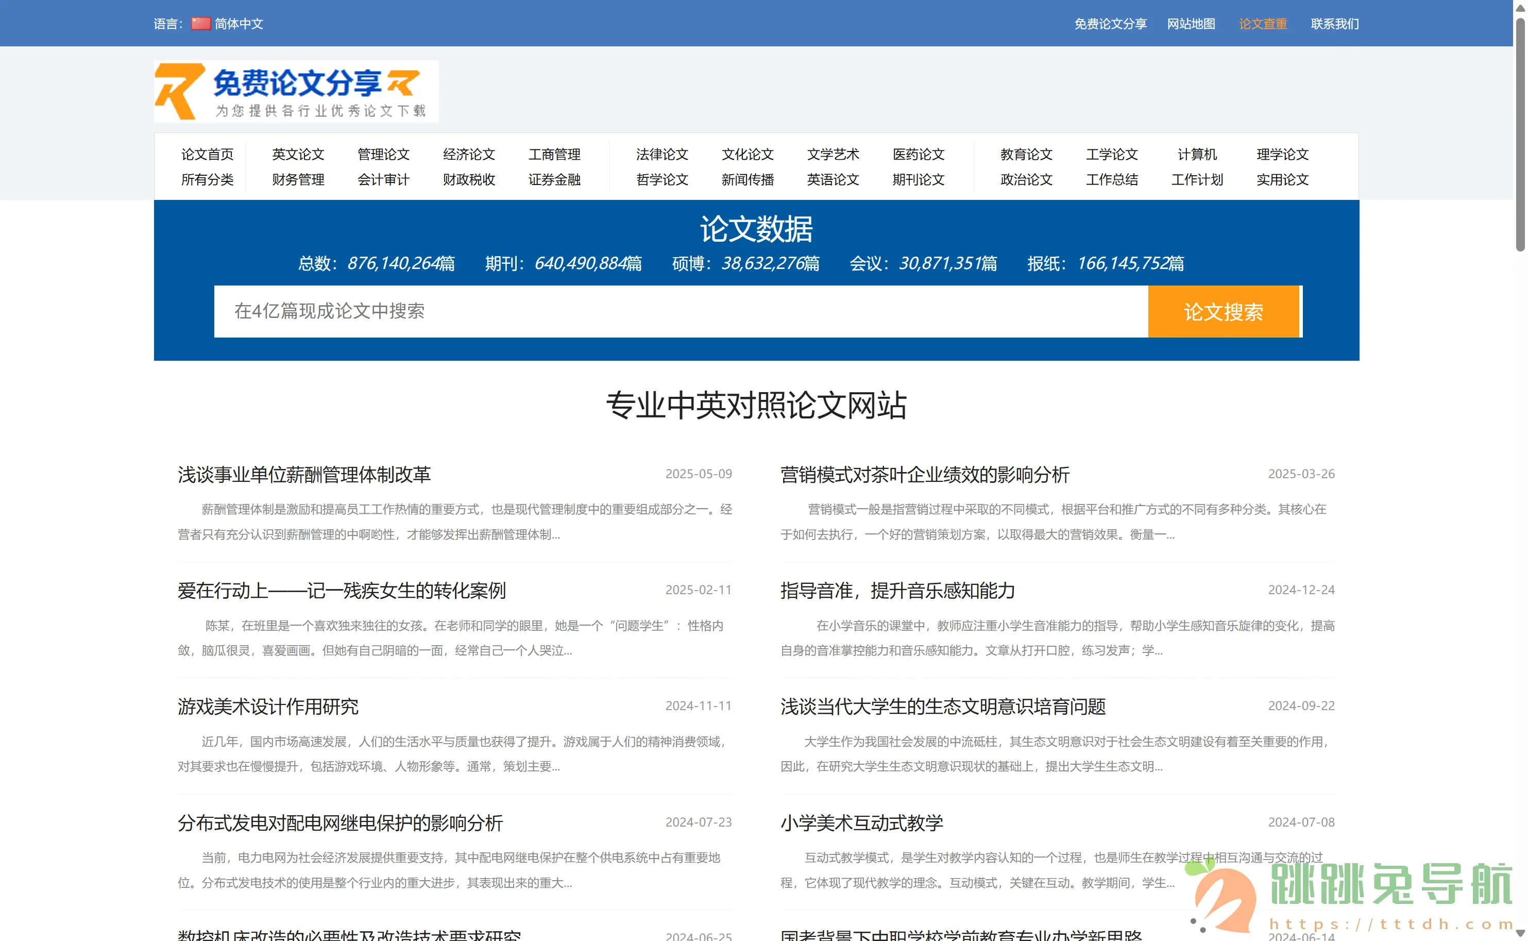The height and width of the screenshot is (941, 1528).
Task: Open 理学论文 category
Action: (x=1282, y=154)
